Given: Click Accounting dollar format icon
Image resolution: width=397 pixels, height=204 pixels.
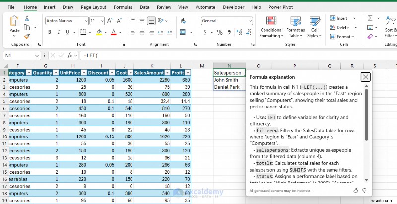Looking at the screenshot, I should (205, 32).
